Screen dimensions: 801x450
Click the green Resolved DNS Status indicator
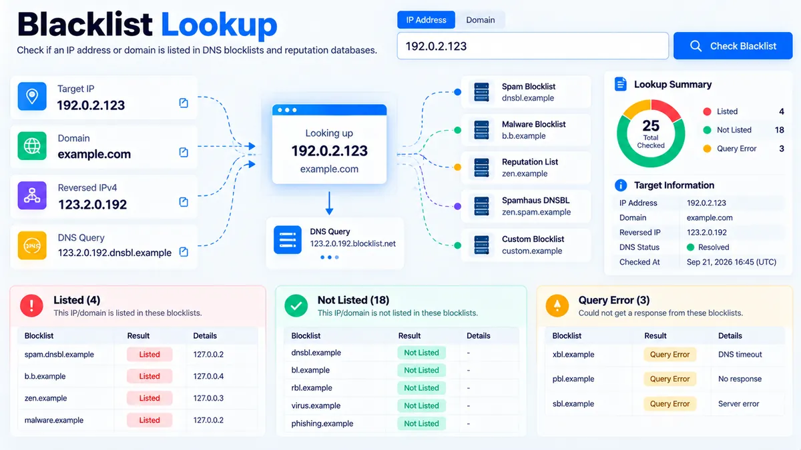click(691, 247)
